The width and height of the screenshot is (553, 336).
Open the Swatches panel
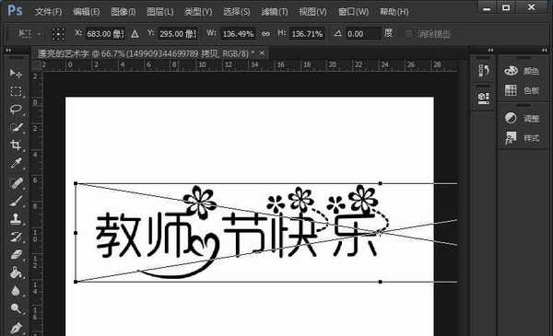coord(522,90)
